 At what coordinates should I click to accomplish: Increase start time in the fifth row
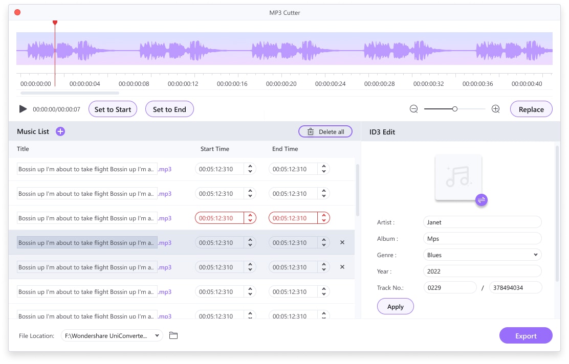(x=250, y=265)
